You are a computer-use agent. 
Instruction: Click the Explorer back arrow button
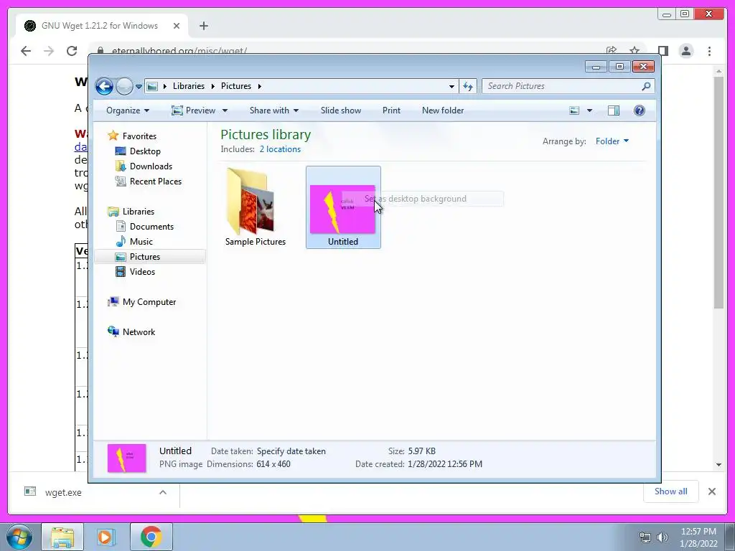[104, 86]
